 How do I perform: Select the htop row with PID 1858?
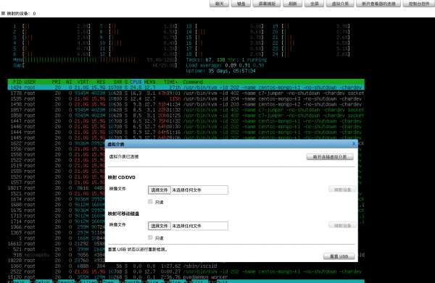(186, 115)
